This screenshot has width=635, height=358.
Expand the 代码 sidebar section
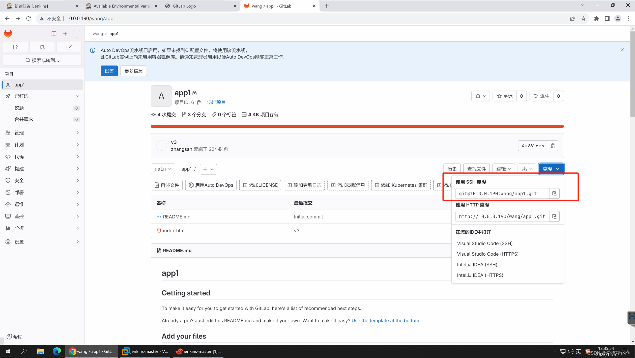pos(42,157)
